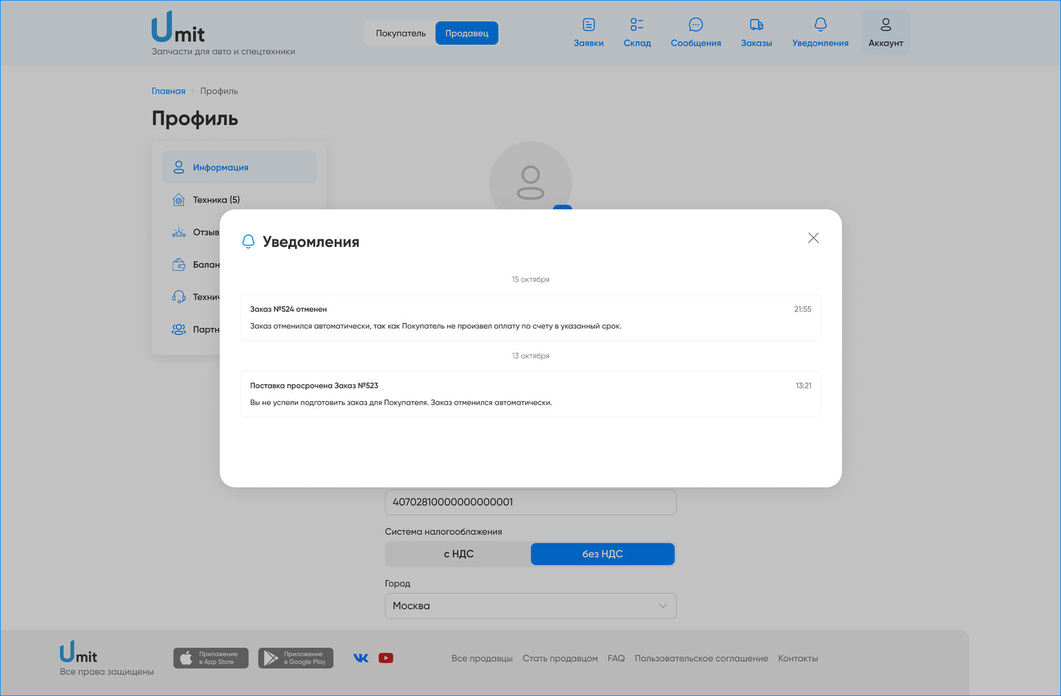
Task: Expand the Город Москва dropdown
Action: tap(530, 606)
